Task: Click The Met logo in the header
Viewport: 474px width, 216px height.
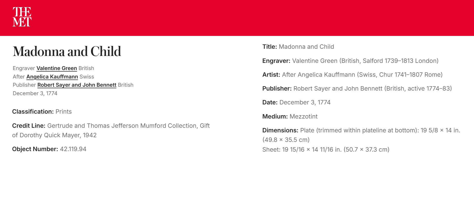Action: [22, 17]
